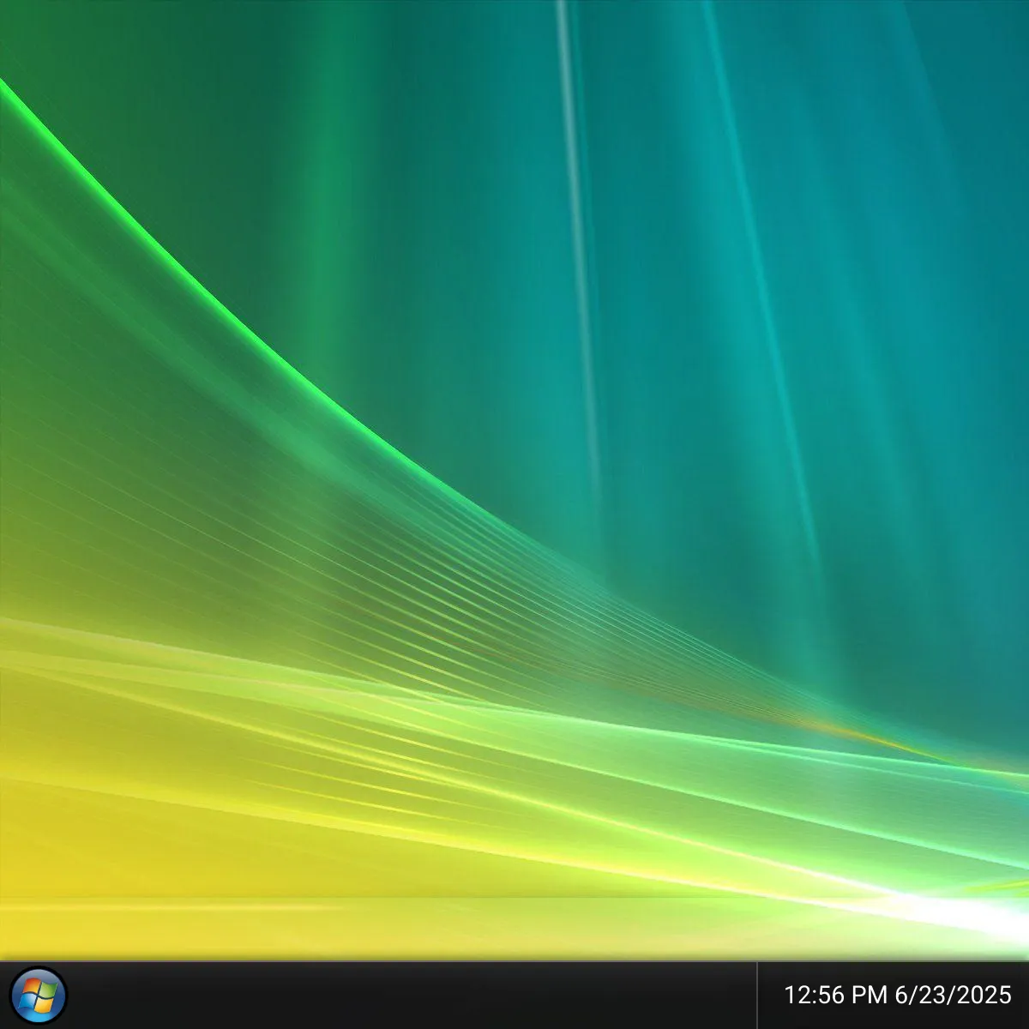Click the middle of the empty taskbar
Image resolution: width=1029 pixels, height=1029 pixels.
(x=412, y=996)
